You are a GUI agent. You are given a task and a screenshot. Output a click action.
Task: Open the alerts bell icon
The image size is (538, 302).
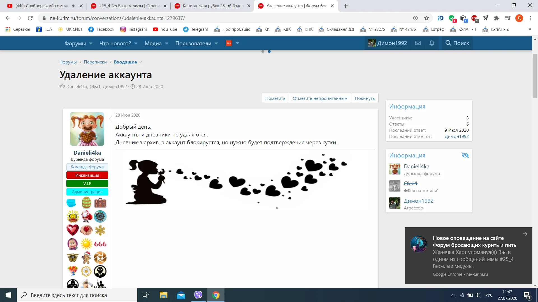coord(432,43)
